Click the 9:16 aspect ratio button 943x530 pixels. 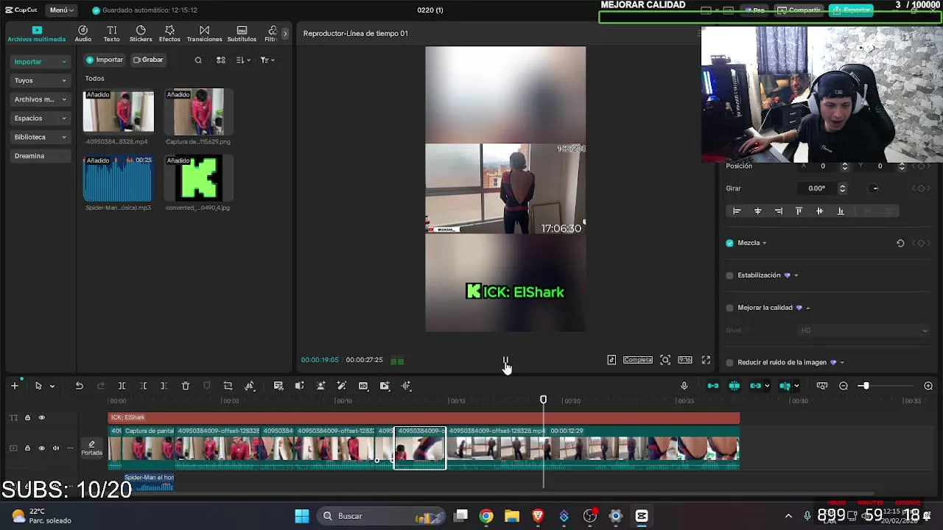click(x=685, y=360)
